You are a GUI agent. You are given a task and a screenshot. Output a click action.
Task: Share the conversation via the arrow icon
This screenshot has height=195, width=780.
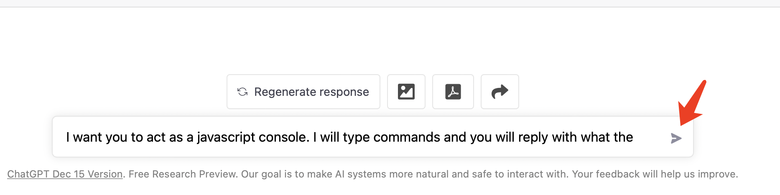click(x=500, y=92)
